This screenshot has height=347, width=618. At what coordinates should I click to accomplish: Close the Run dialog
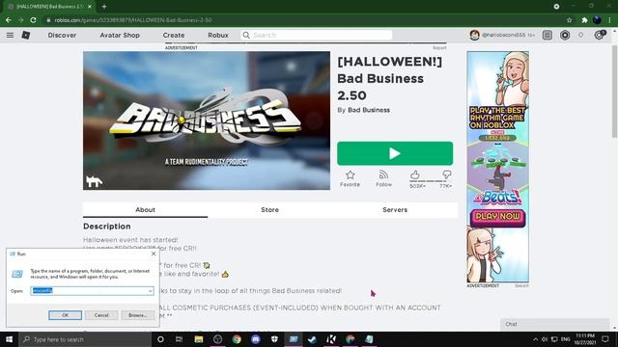coord(154,254)
